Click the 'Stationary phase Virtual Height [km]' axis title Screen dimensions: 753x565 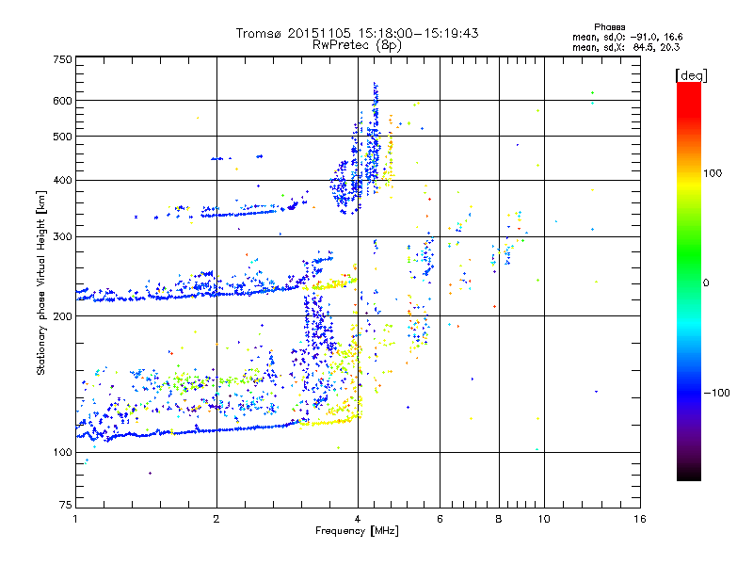(40, 282)
